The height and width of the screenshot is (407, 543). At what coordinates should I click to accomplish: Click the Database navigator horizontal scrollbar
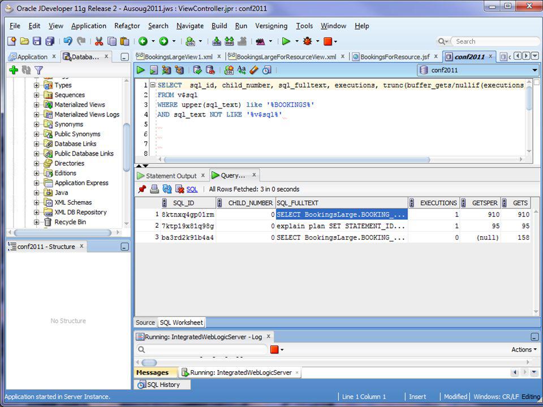[63, 232]
